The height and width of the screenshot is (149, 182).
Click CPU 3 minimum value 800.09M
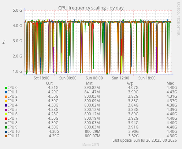pos(92,101)
